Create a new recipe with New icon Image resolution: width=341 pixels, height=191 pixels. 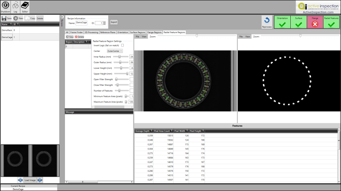[x=15, y=18]
